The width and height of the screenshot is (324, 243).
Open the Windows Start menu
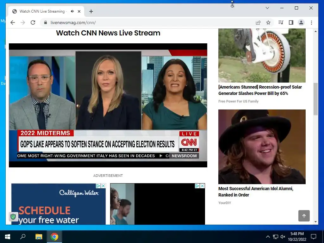point(8,237)
